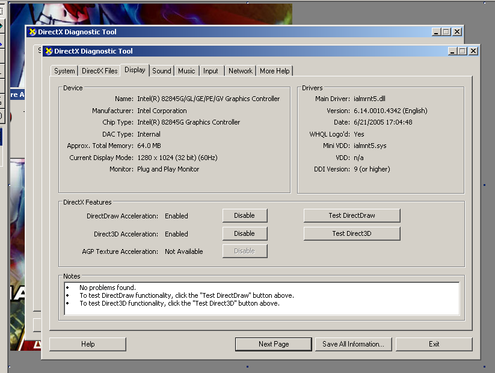Open the More Help tab
The height and width of the screenshot is (373, 495).
pyautogui.click(x=274, y=71)
